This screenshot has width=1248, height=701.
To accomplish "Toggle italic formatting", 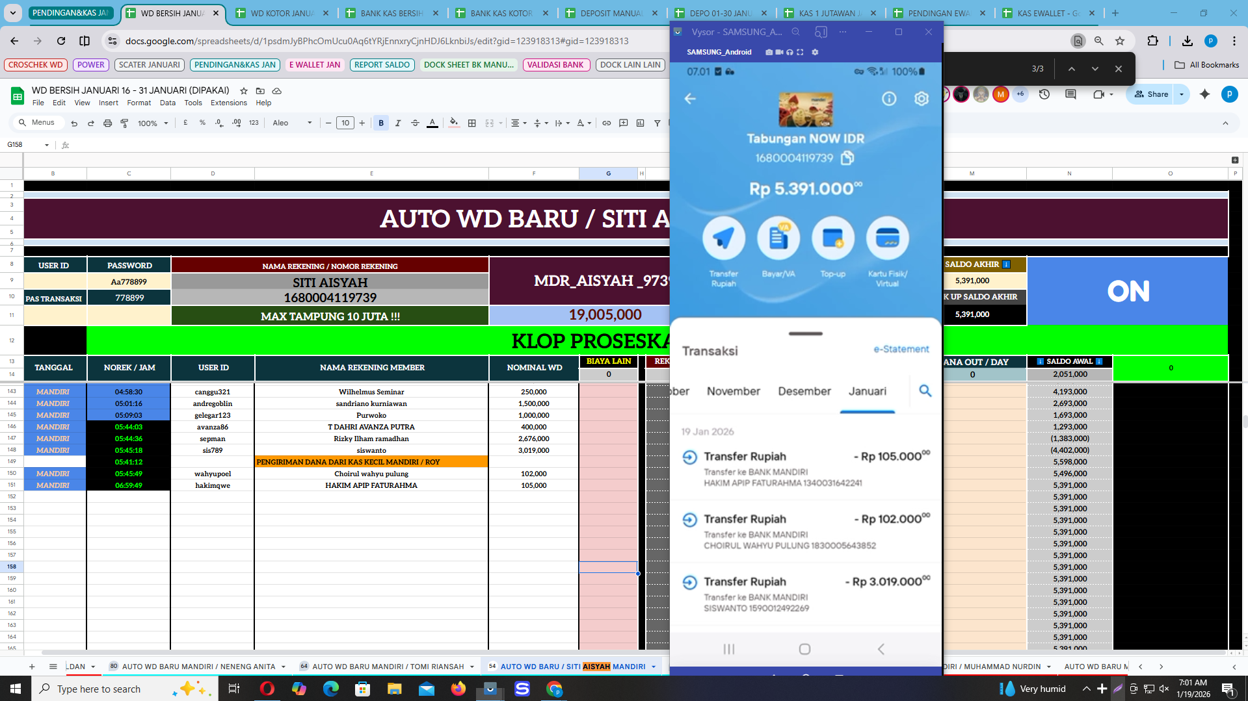I will pos(398,123).
